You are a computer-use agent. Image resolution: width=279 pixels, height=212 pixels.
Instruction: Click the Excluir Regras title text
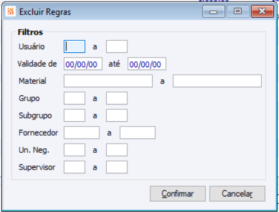click(45, 12)
